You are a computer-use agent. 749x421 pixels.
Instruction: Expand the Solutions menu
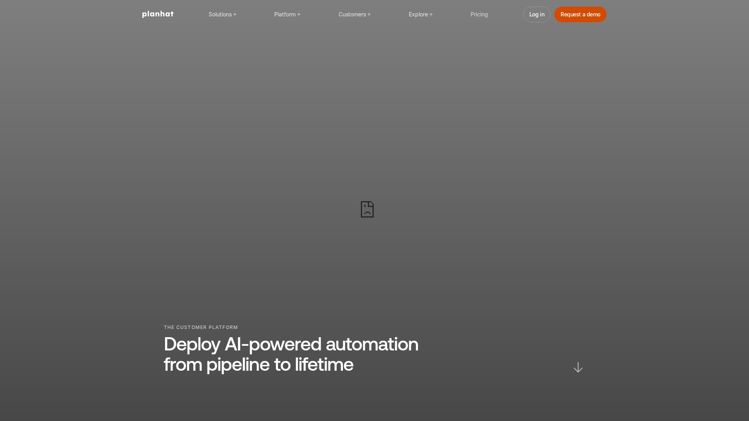[220, 14]
